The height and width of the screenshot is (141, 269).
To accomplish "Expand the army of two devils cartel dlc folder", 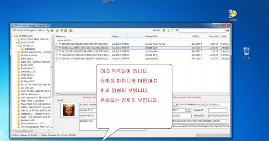I will 16,39.
